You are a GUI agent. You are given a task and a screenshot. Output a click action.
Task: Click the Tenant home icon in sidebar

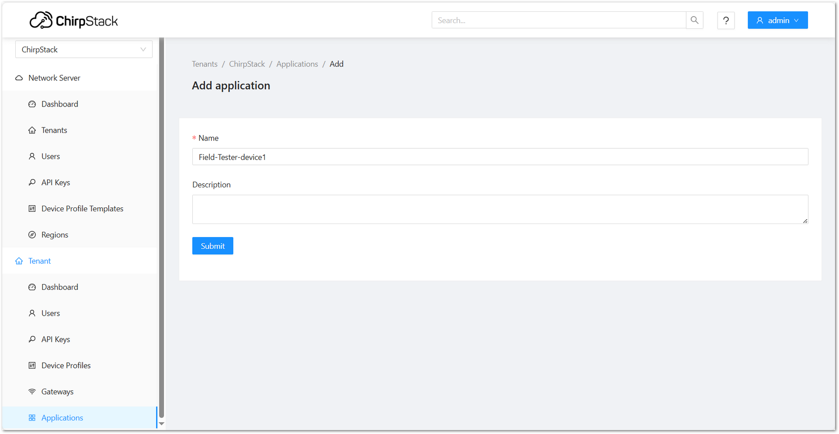click(x=19, y=261)
